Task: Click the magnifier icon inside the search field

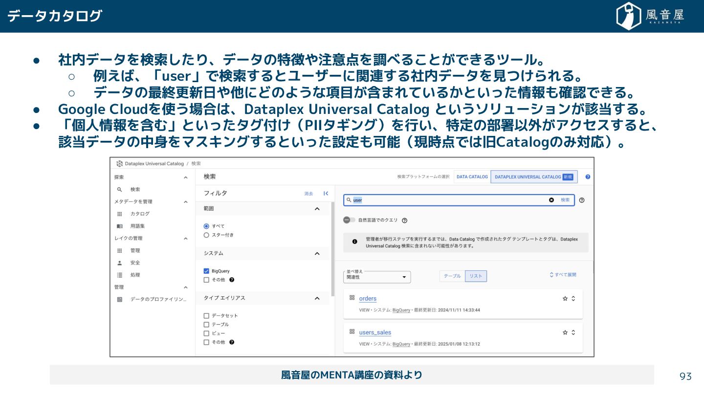Action: pyautogui.click(x=348, y=200)
